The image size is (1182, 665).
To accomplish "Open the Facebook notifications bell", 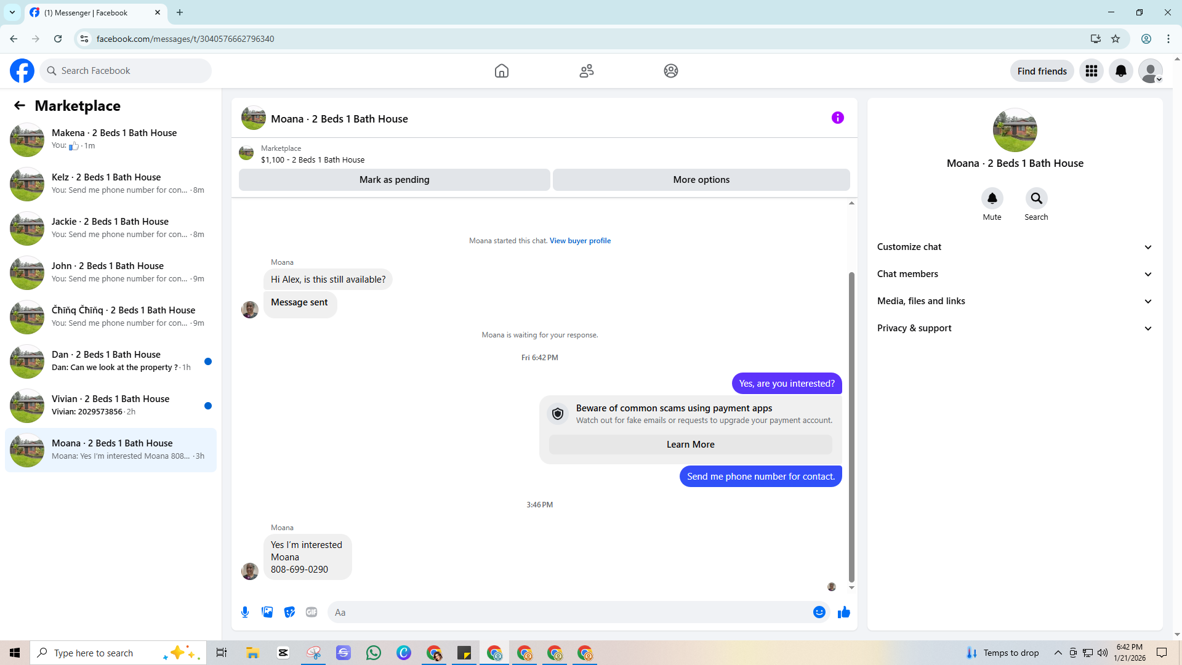I will (1120, 71).
